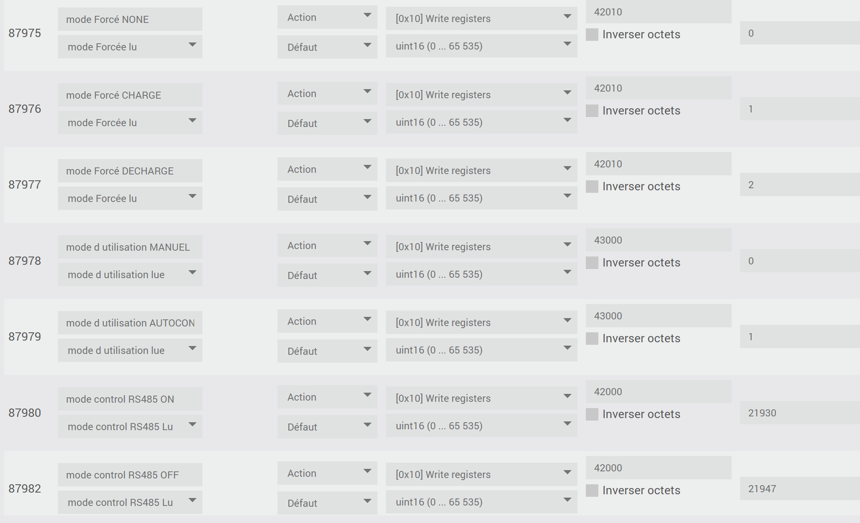860x523 pixels.
Task: Select value field containing 21930
Action: pos(799,413)
